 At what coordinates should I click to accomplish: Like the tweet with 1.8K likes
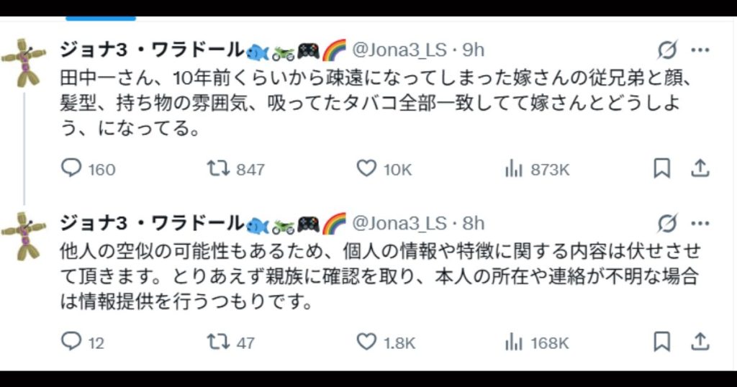367,342
